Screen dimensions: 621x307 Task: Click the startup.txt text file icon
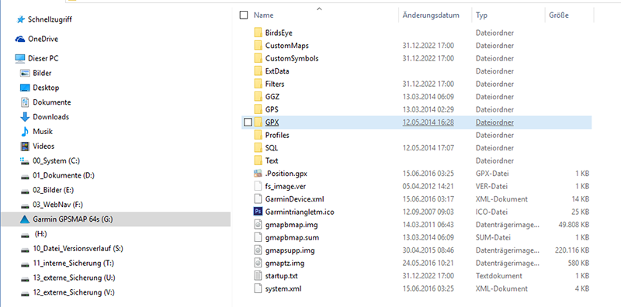[258, 276]
